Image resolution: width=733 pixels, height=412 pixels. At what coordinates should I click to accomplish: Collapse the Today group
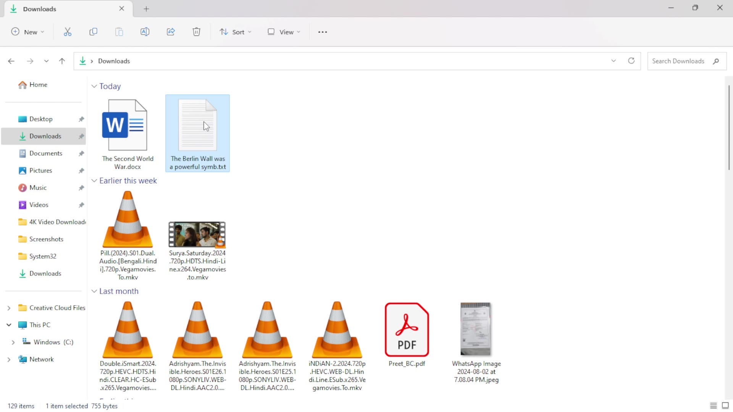coord(94,86)
